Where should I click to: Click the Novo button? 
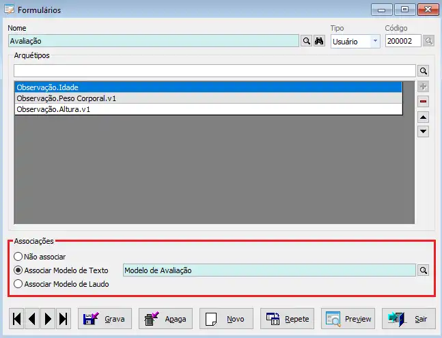click(x=226, y=319)
